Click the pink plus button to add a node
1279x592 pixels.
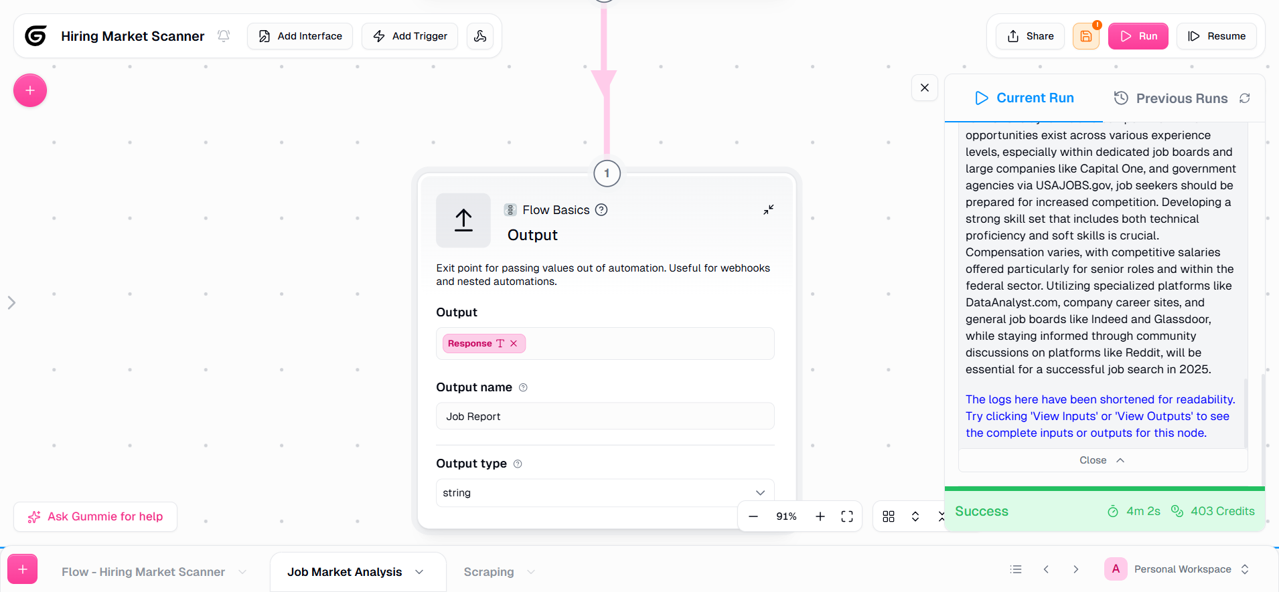30,90
